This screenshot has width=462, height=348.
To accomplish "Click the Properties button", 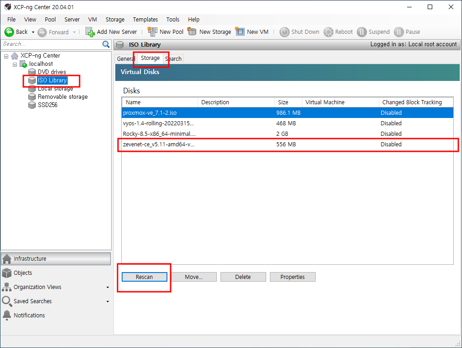I will pos(293,277).
